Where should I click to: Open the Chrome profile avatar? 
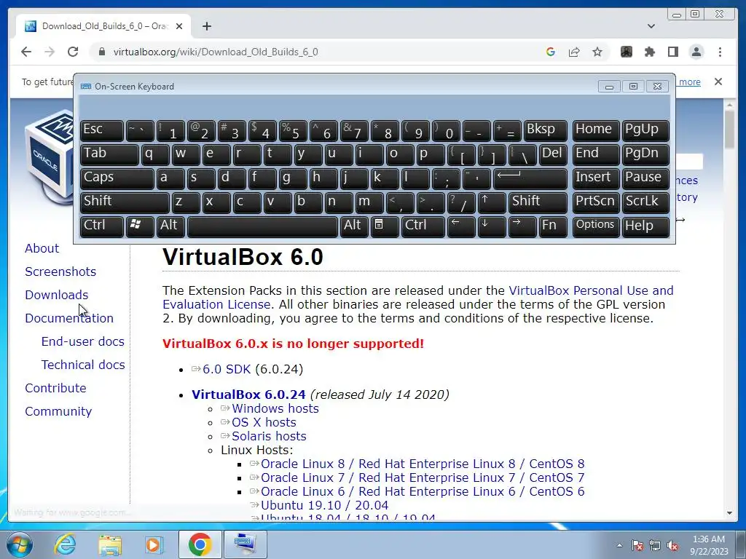click(696, 52)
